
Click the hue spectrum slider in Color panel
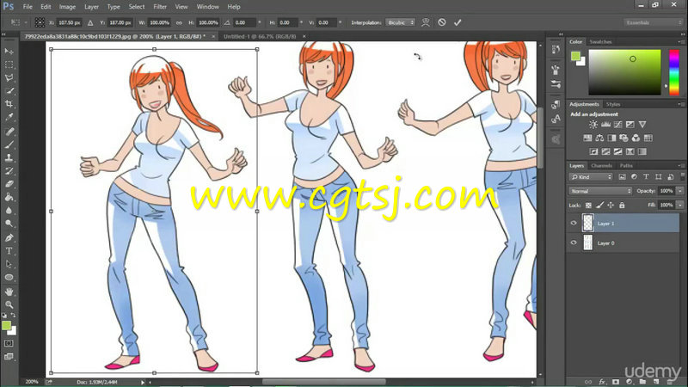point(674,72)
